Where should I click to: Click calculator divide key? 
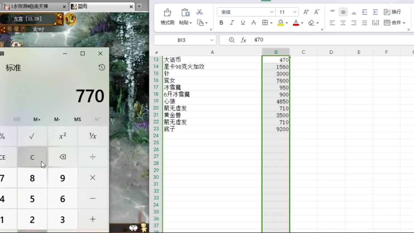tap(93, 157)
